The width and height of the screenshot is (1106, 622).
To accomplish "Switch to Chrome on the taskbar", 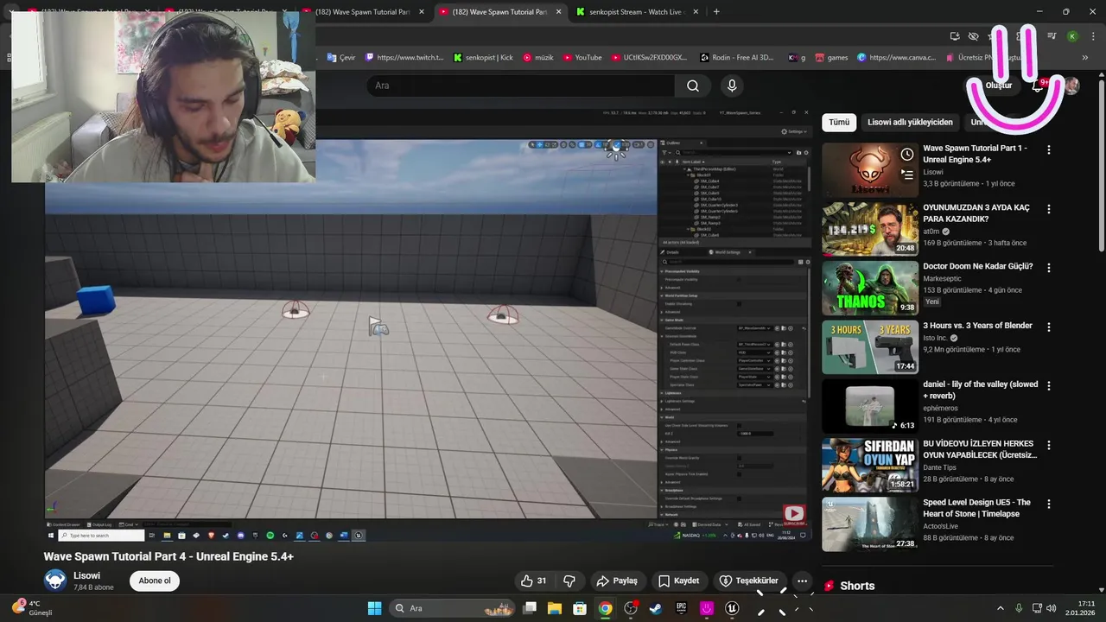I will 605,608.
